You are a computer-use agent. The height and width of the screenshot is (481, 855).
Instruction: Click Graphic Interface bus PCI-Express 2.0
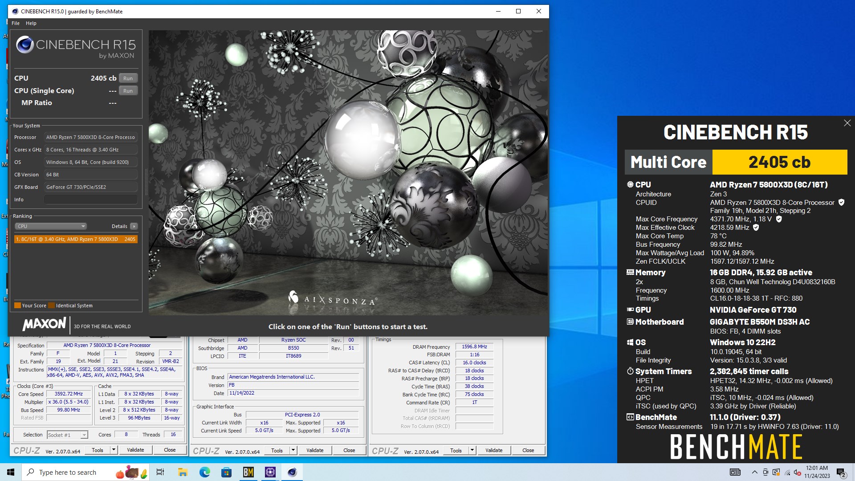click(x=302, y=415)
